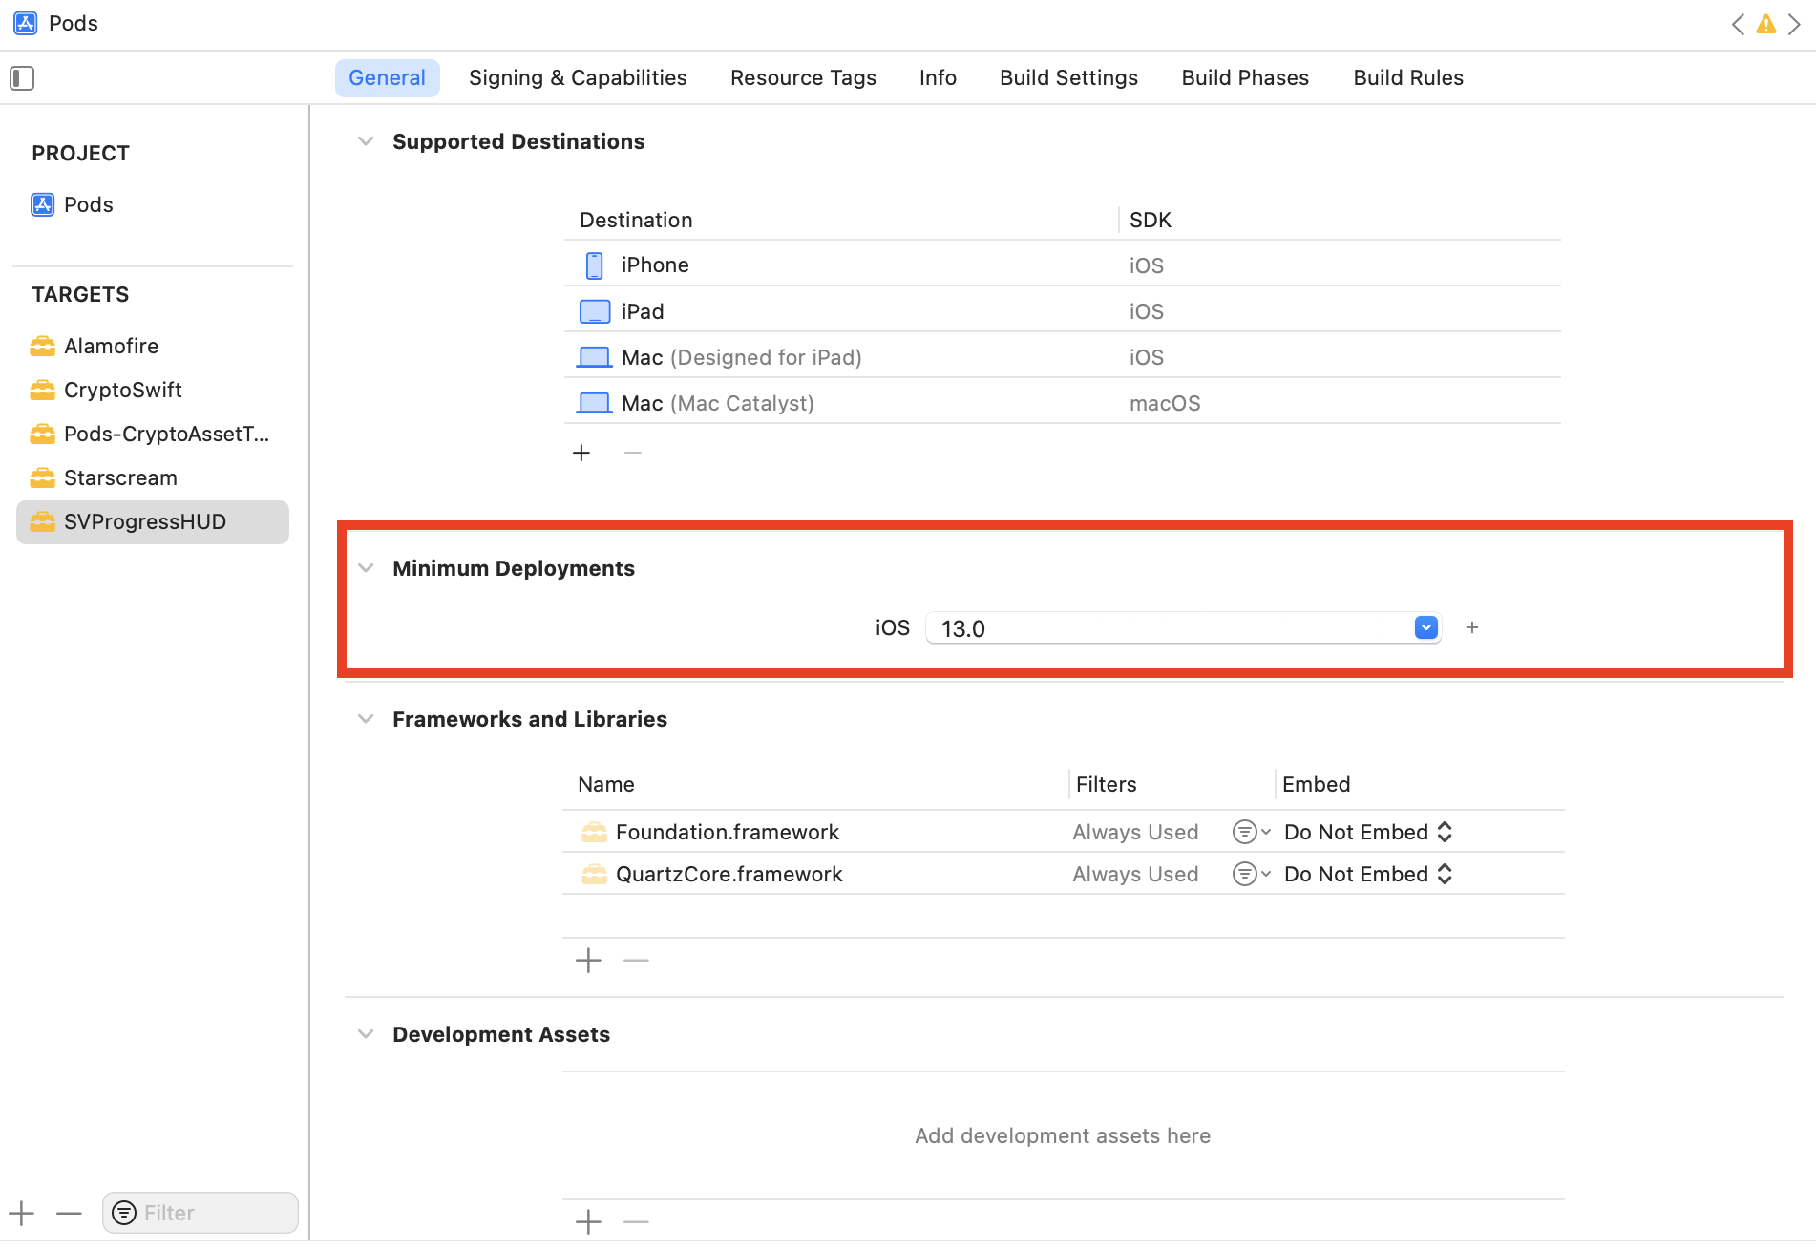The image size is (1816, 1251).
Task: Add a framework or library
Action: click(588, 960)
